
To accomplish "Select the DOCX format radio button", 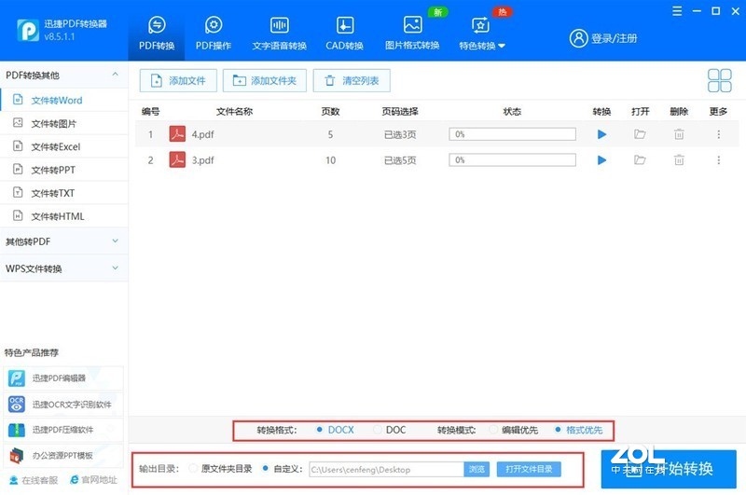I will coord(320,430).
